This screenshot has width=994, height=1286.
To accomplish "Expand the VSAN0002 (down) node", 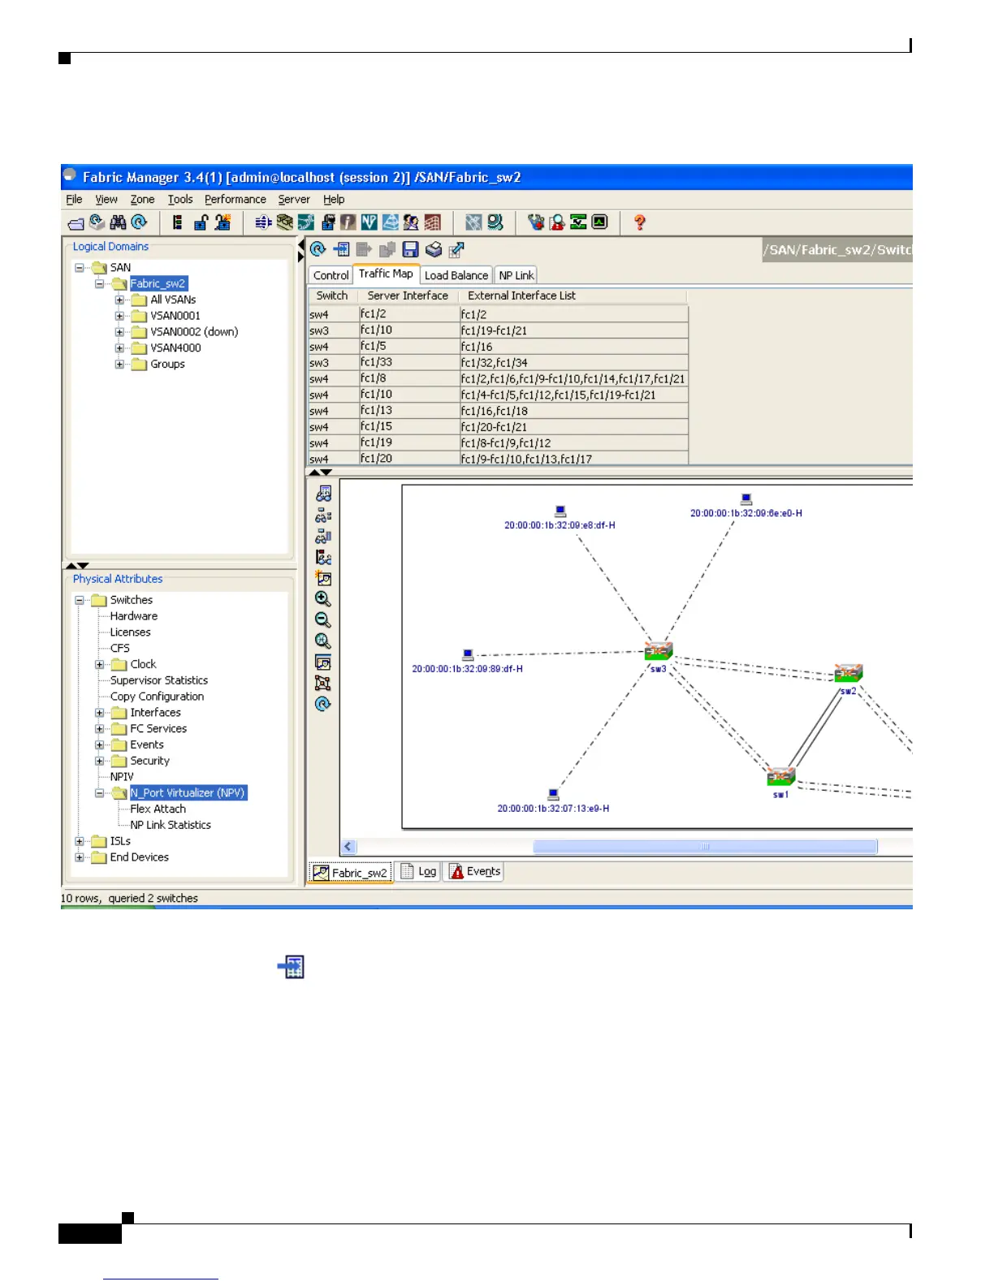I will coord(119,332).
